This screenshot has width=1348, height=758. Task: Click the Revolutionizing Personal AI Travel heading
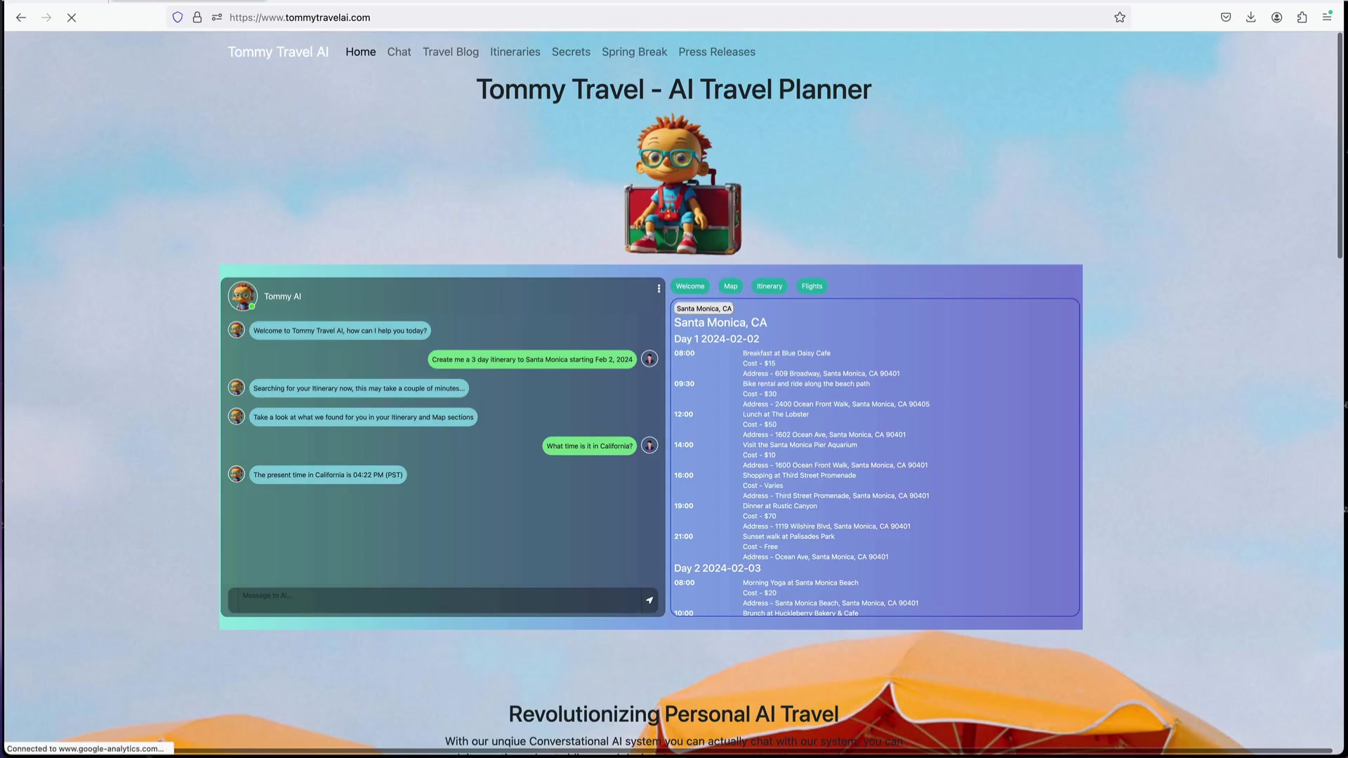coord(673,714)
